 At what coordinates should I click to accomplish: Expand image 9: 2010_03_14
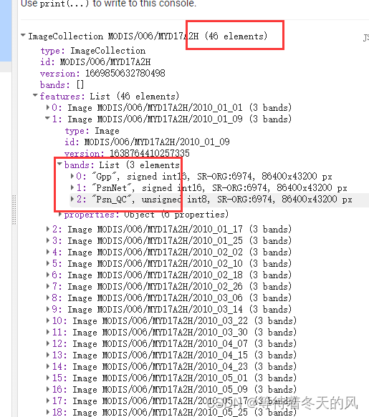pos(48,309)
